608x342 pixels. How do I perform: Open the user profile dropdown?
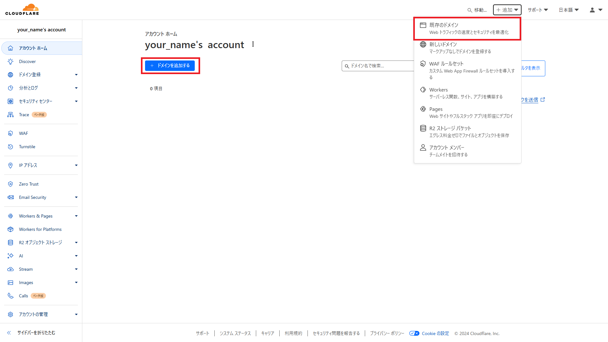tap(596, 10)
